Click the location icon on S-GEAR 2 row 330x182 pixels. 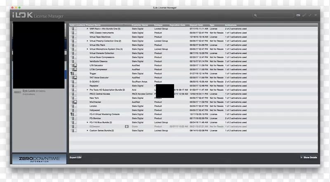74,82
